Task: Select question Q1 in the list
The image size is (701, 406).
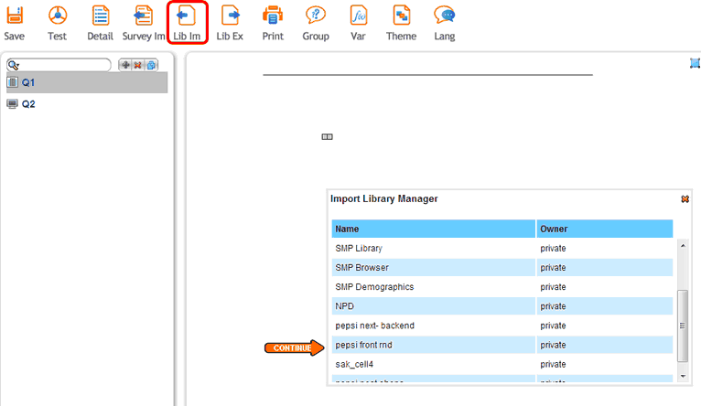Action: (87, 82)
